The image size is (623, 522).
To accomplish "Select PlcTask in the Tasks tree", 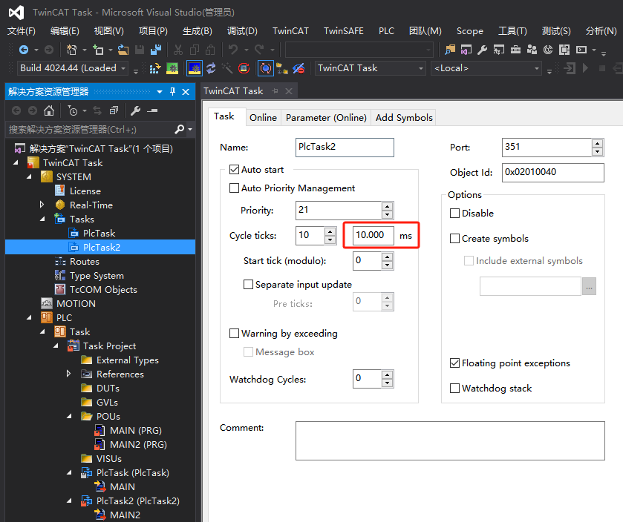I will click(99, 234).
